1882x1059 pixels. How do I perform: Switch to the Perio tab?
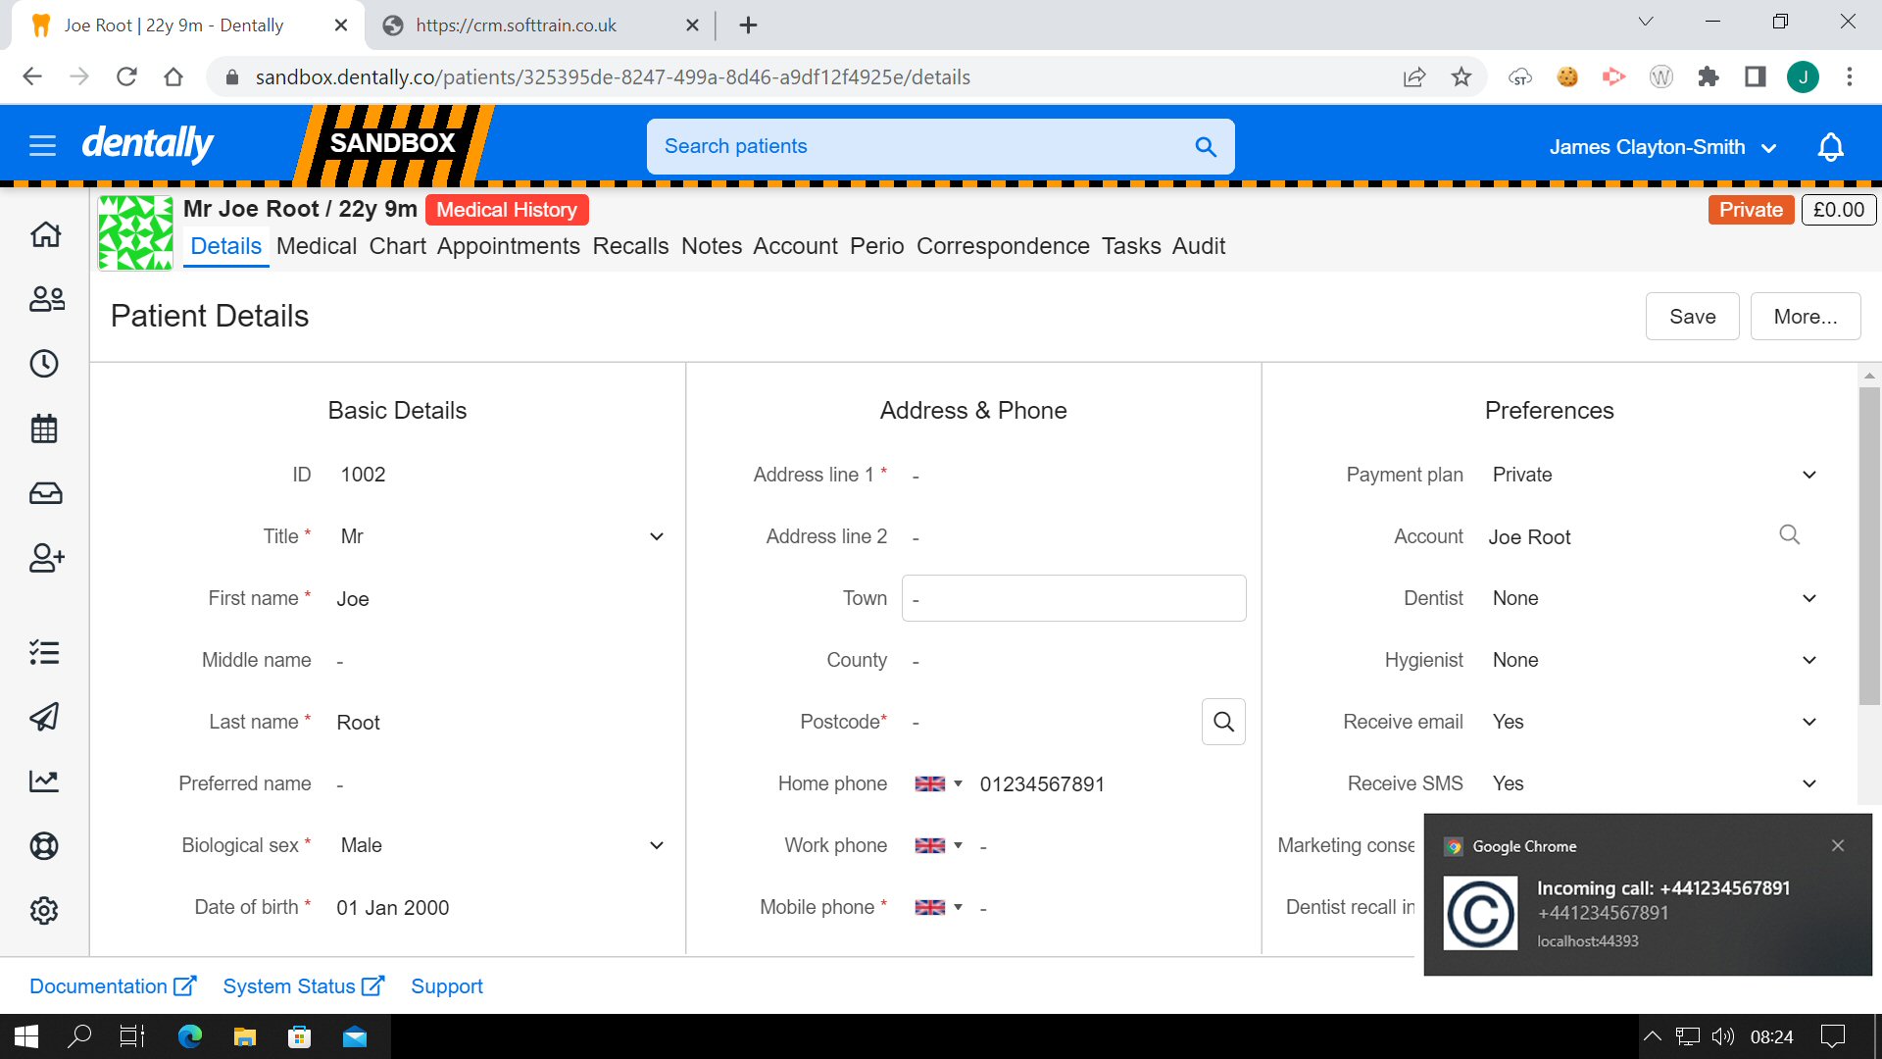click(876, 246)
